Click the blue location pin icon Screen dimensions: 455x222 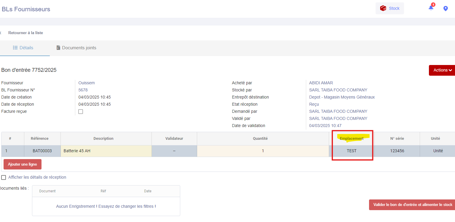point(445,9)
